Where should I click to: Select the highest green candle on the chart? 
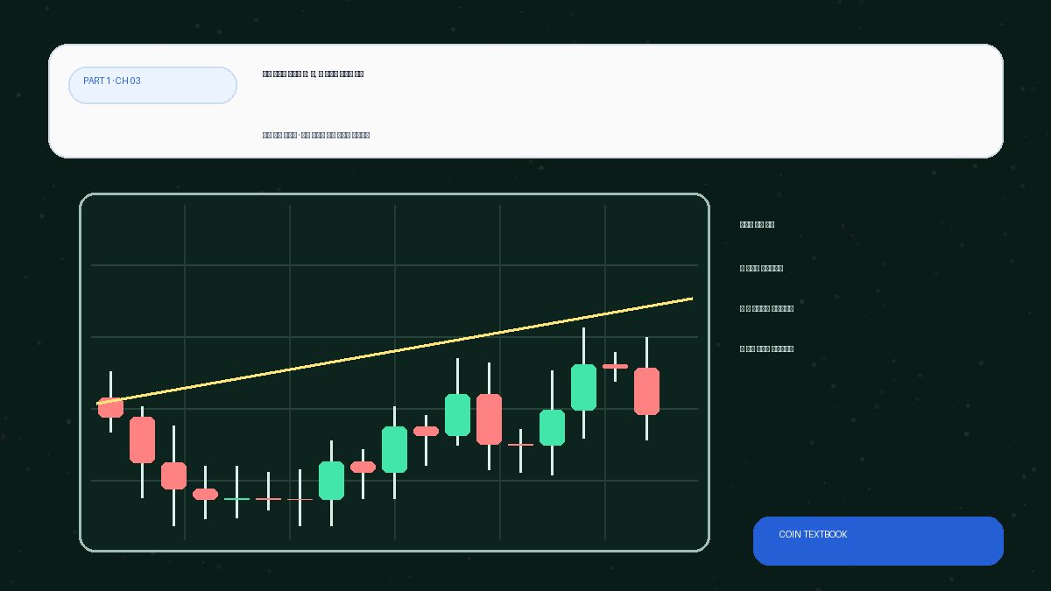583,387
